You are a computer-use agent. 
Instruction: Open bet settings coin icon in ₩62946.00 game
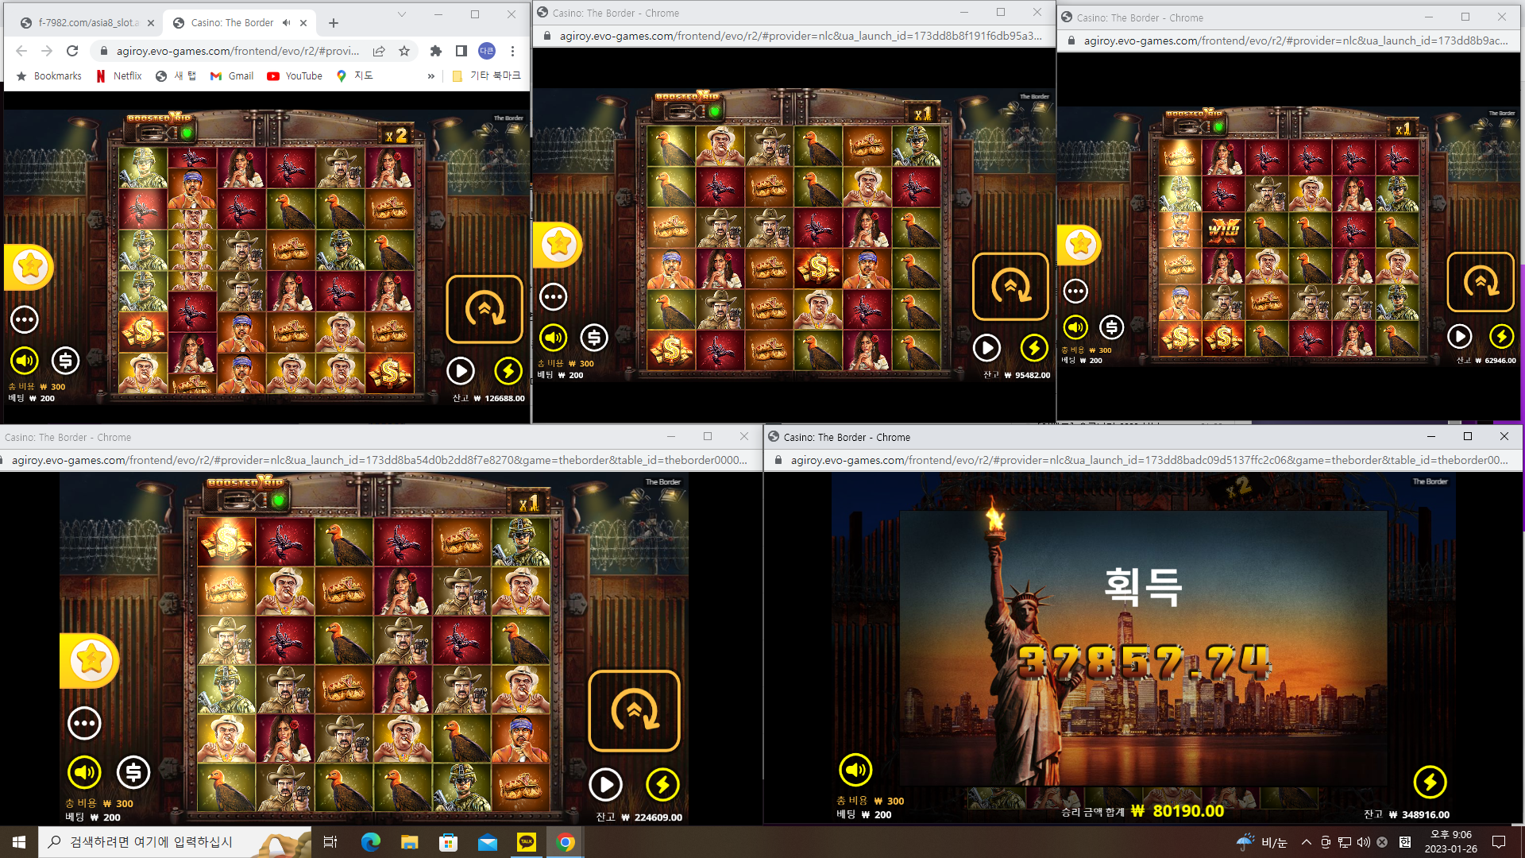(x=1112, y=327)
